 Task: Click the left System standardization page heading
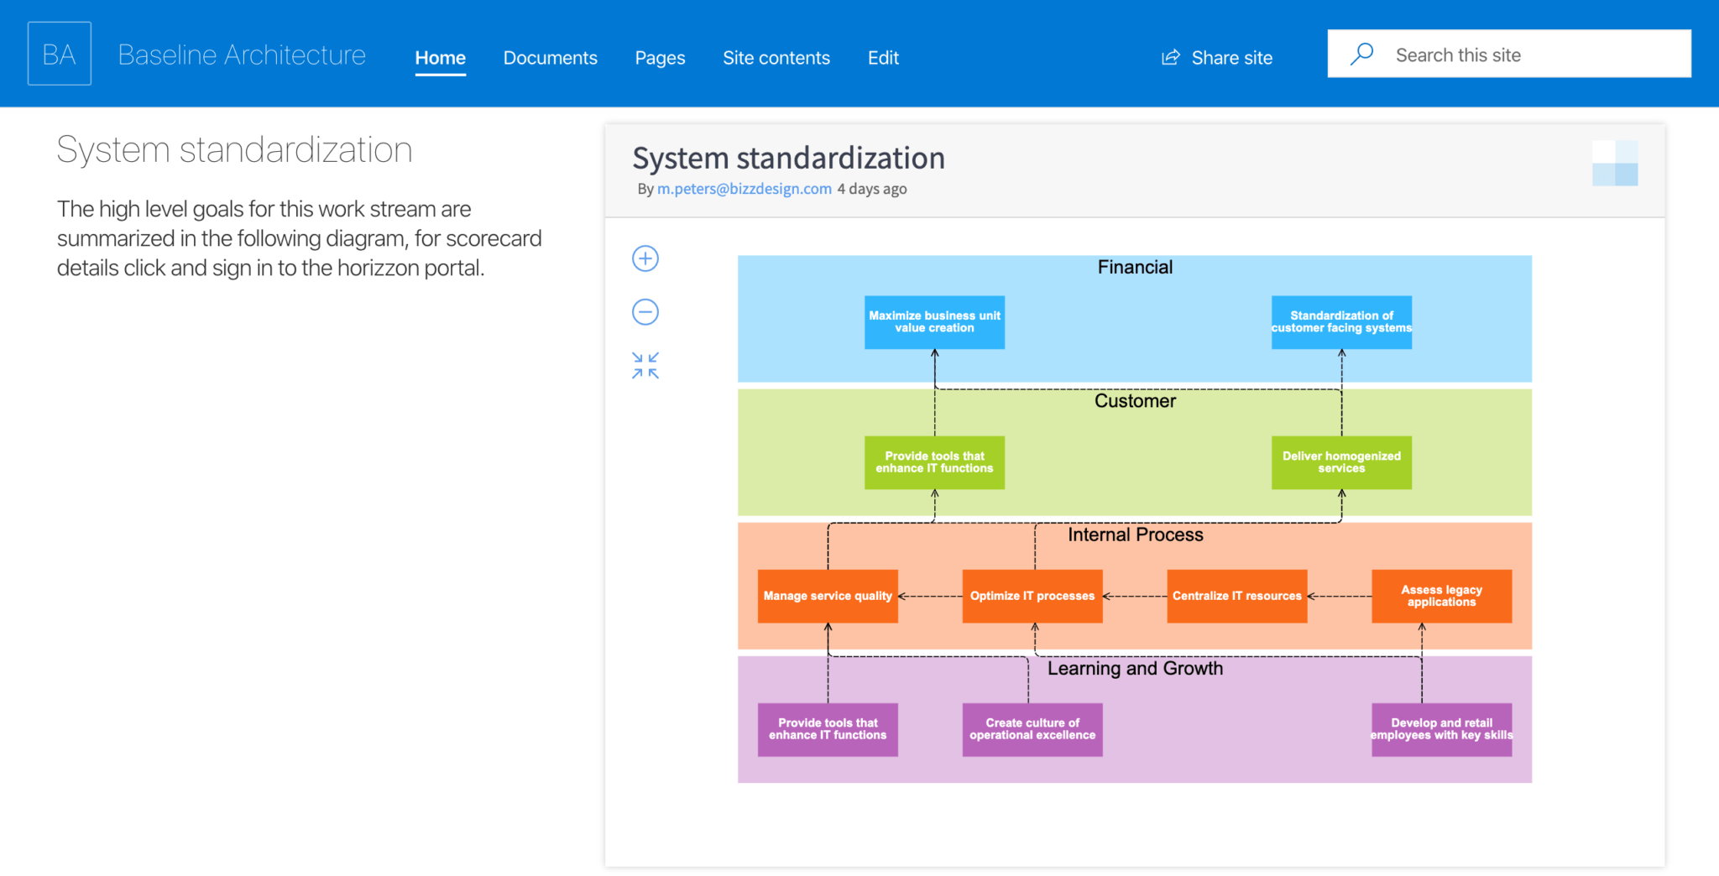click(x=234, y=150)
